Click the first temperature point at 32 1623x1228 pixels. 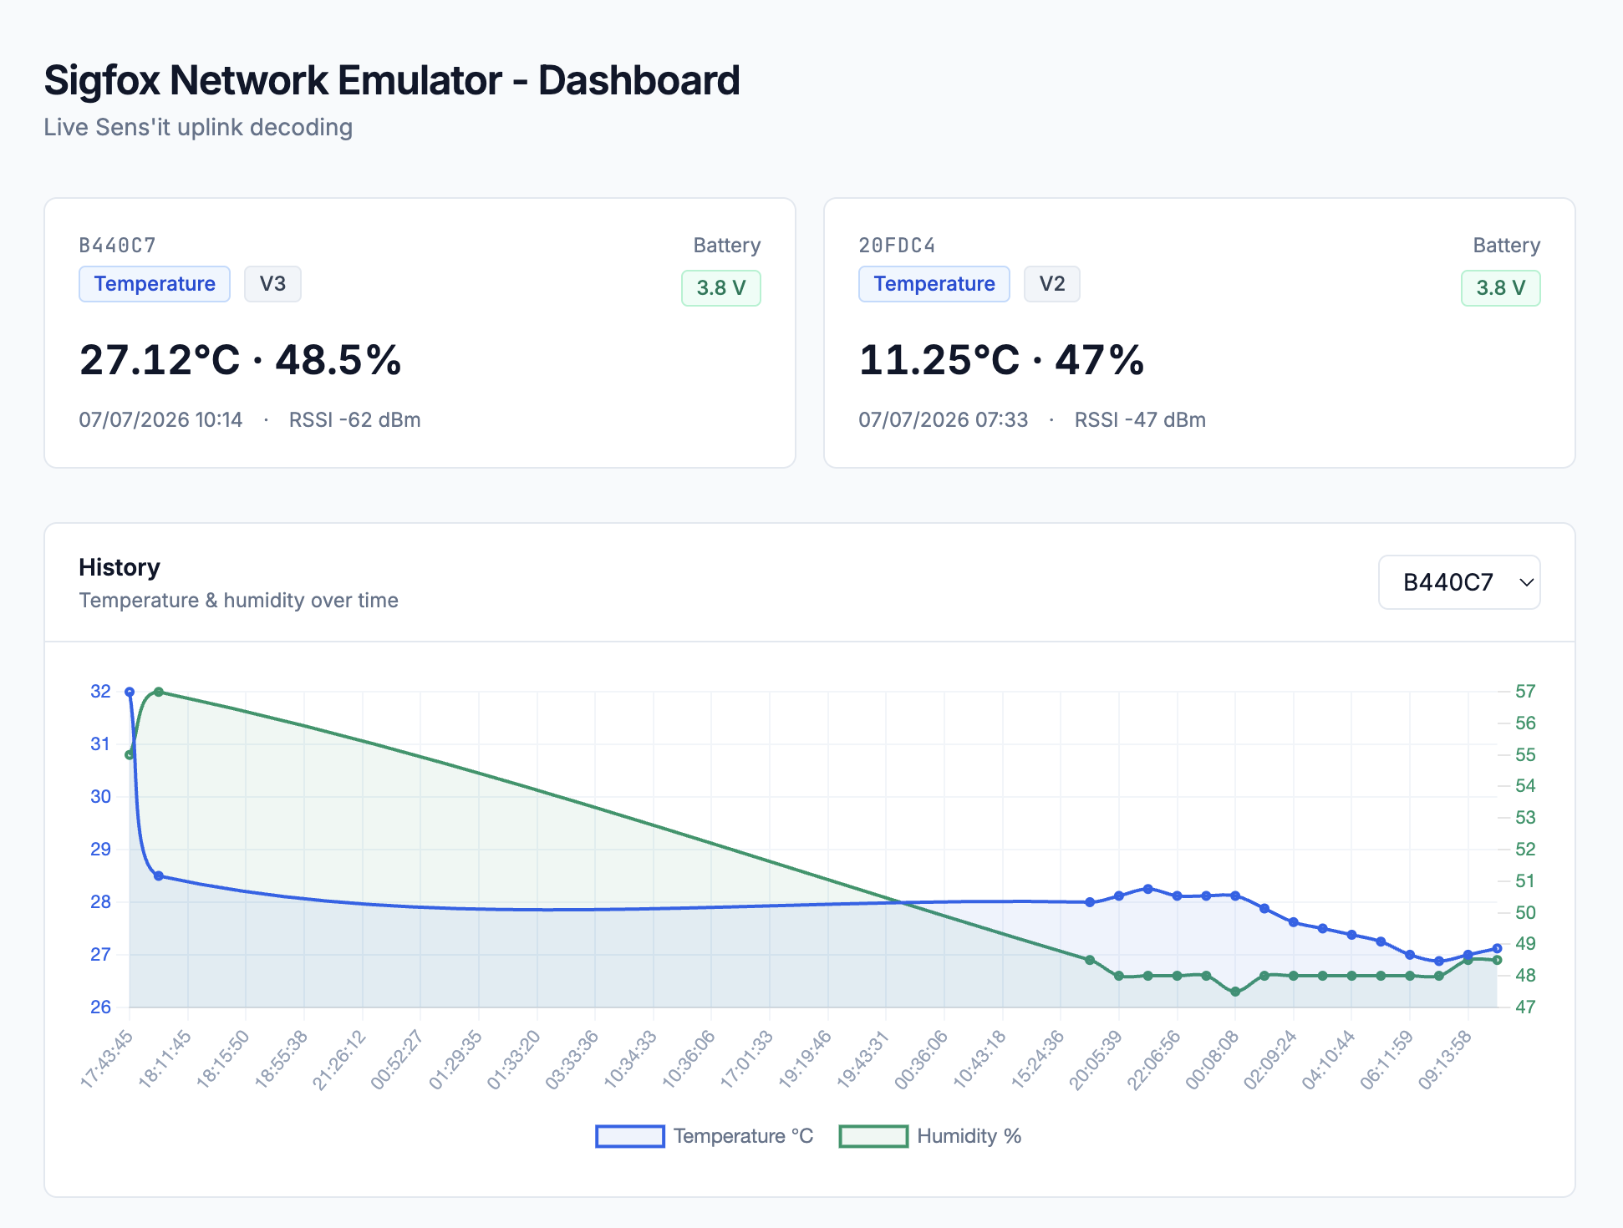[130, 692]
